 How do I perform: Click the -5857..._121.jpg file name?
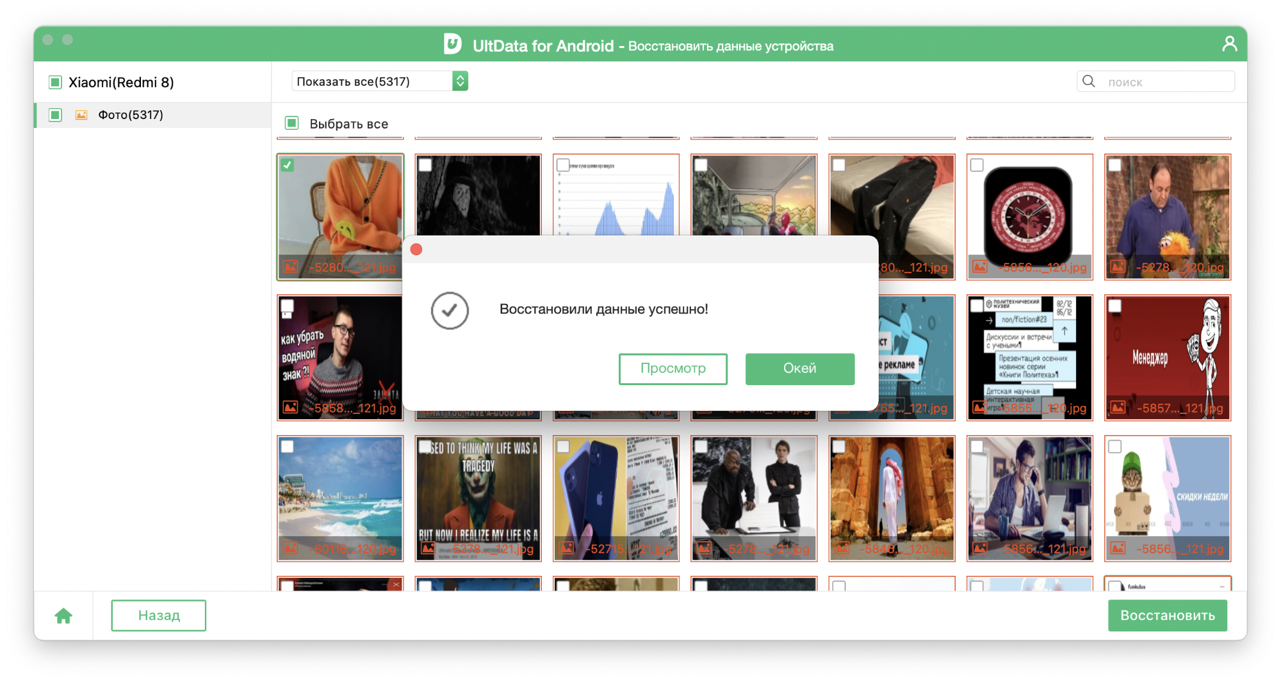[1179, 408]
